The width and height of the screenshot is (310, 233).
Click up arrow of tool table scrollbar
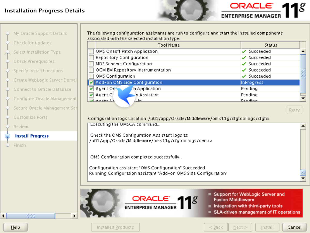[x=303, y=51]
